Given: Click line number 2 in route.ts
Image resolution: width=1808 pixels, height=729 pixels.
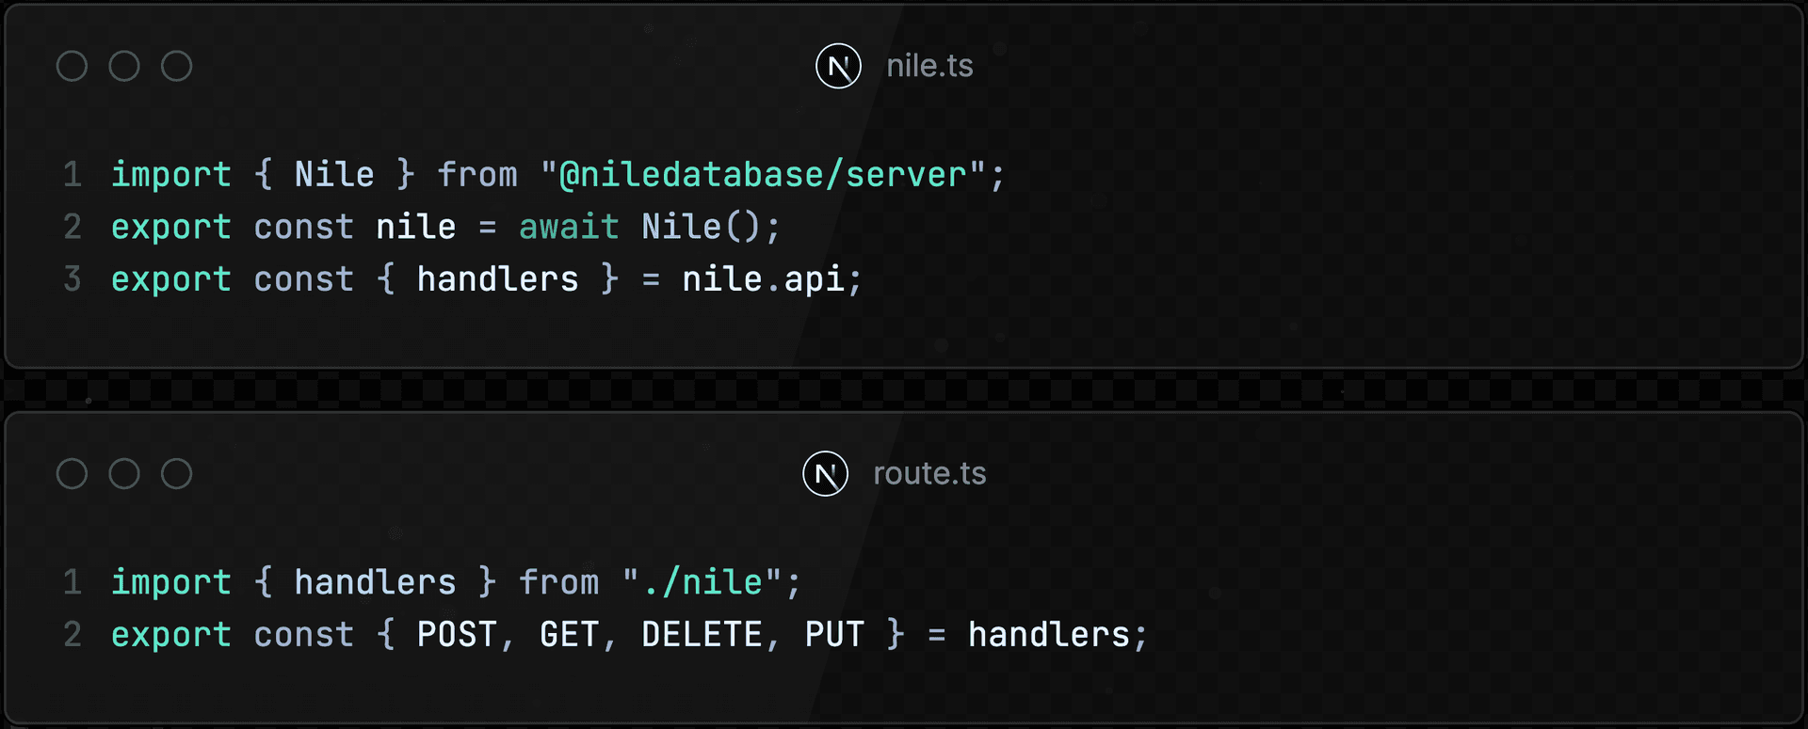Looking at the screenshot, I should (x=73, y=635).
